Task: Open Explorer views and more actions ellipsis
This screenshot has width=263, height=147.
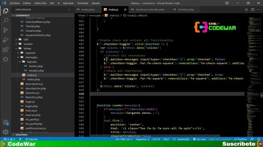Action: (69, 10)
